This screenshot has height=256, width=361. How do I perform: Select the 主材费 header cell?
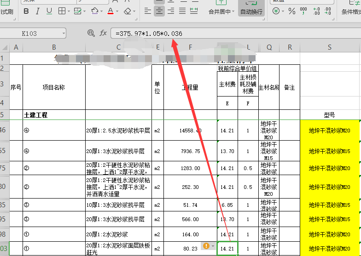tap(227, 84)
